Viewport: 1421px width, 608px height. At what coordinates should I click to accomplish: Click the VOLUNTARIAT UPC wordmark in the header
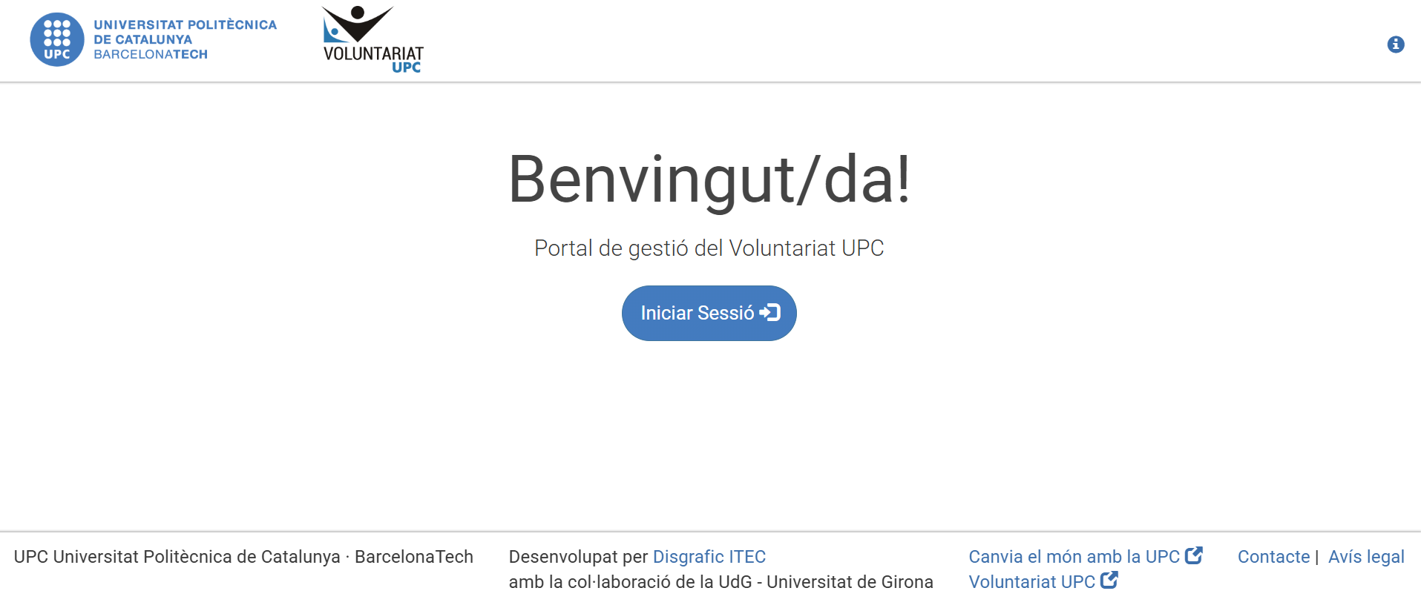[373, 58]
